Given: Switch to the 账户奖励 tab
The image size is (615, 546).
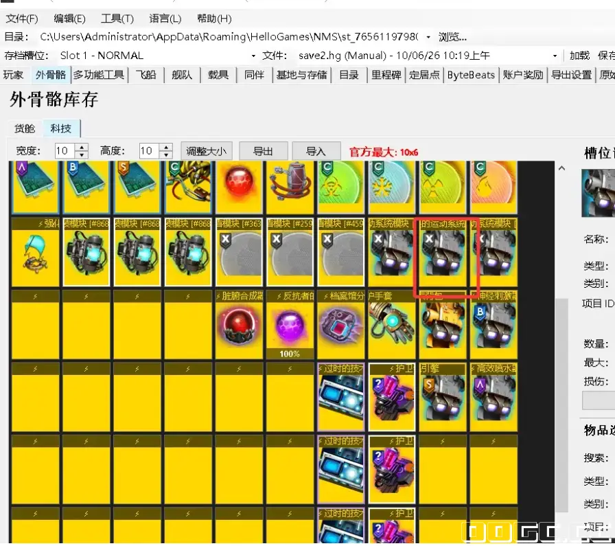Looking at the screenshot, I should [523, 75].
